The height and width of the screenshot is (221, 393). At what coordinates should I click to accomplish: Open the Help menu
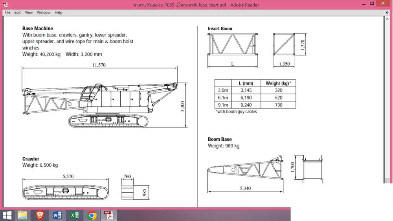coord(59,12)
